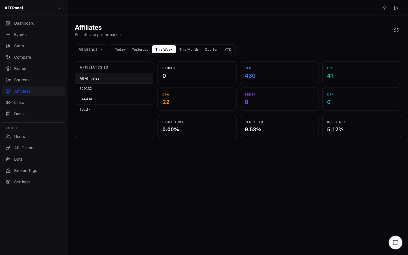Viewport: 408px width, 255px height.
Task: Click the API Clients key icon
Action: pos(8,148)
